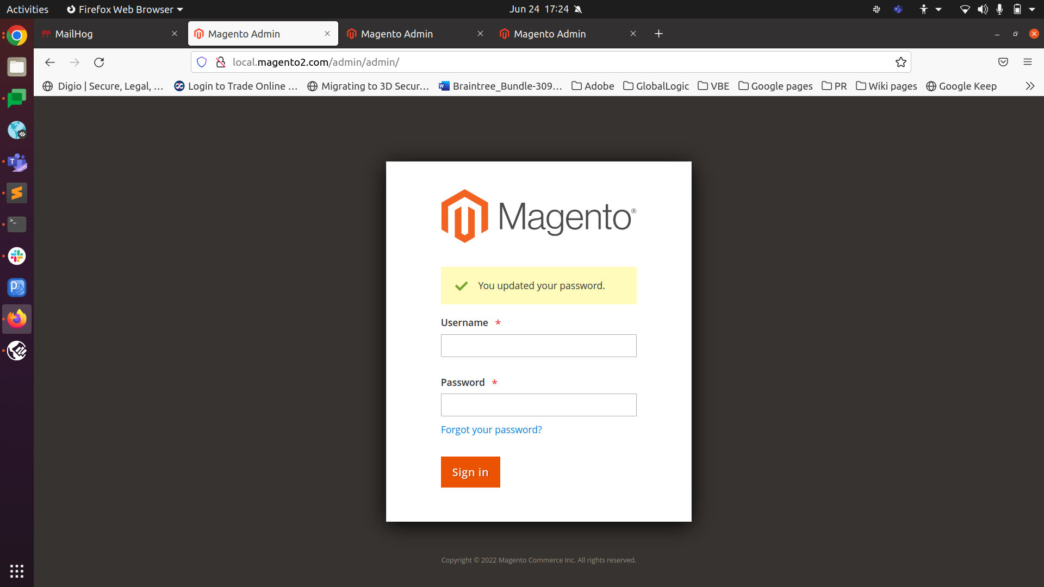This screenshot has width=1044, height=587.
Task: Close the active Magento Admin tab
Action: pos(327,34)
